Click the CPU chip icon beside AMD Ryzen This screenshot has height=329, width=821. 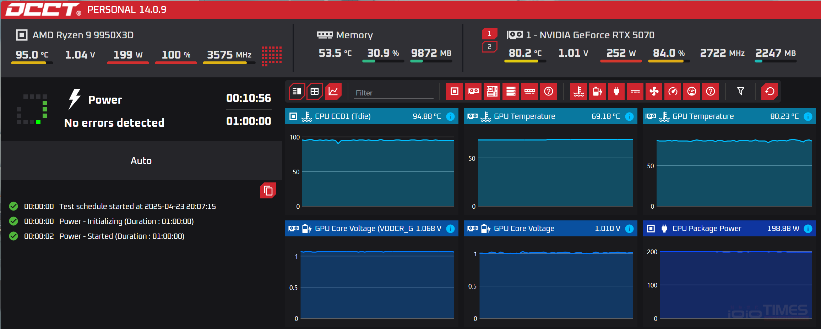[22, 35]
